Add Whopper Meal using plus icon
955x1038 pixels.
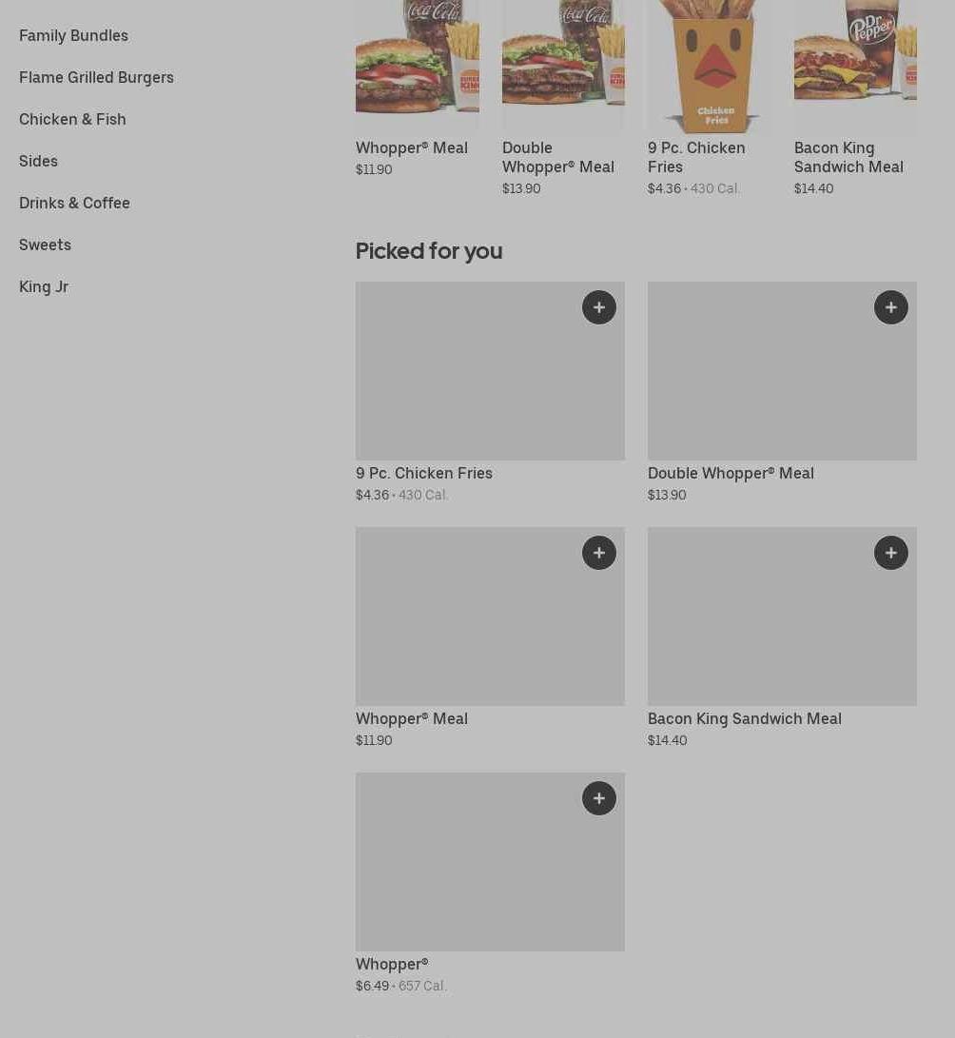(x=599, y=553)
